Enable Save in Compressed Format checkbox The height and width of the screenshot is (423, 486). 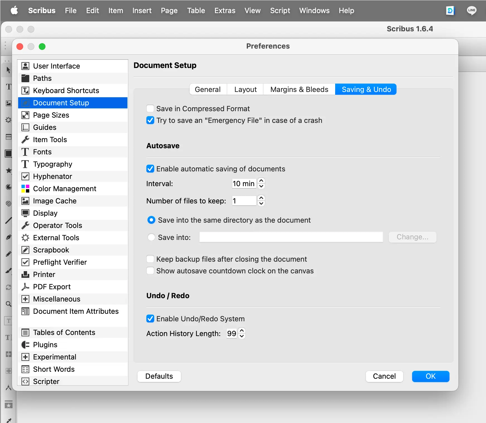click(150, 109)
